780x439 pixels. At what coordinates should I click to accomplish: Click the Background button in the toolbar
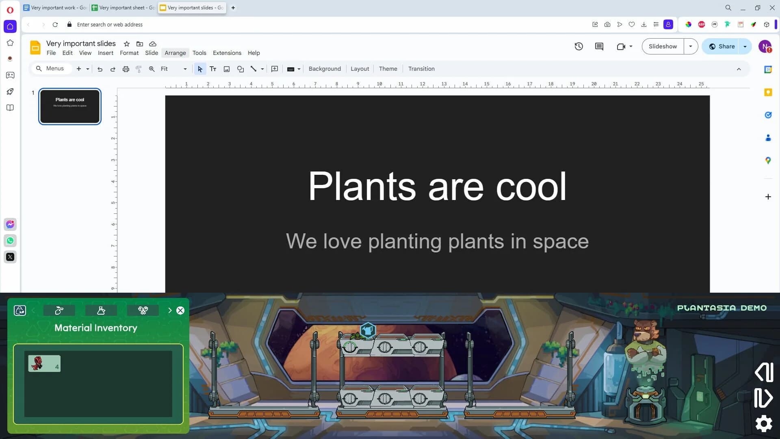click(324, 69)
